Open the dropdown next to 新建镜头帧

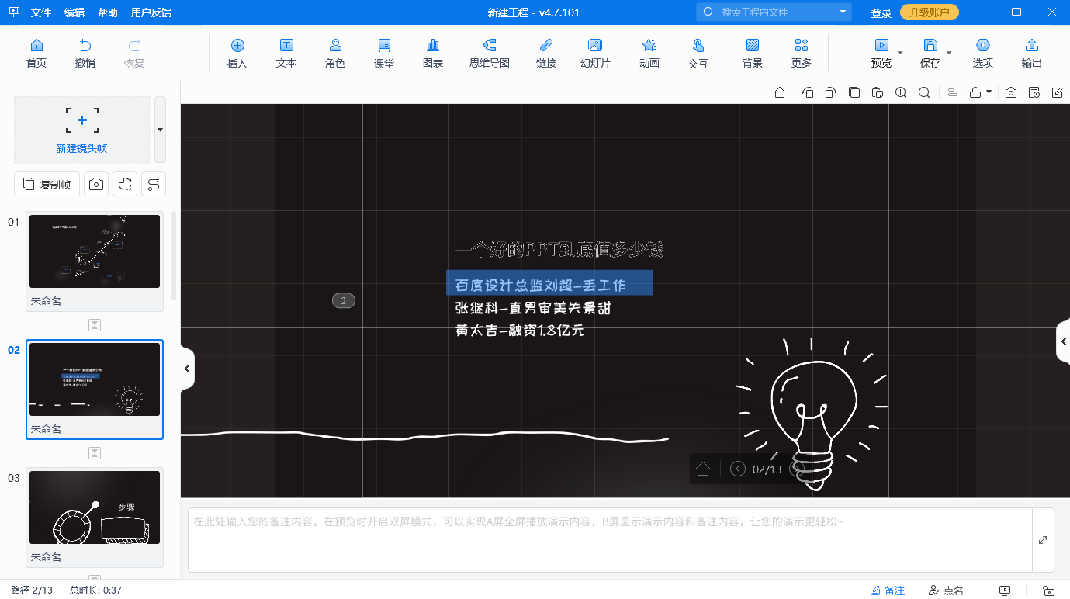click(x=160, y=130)
